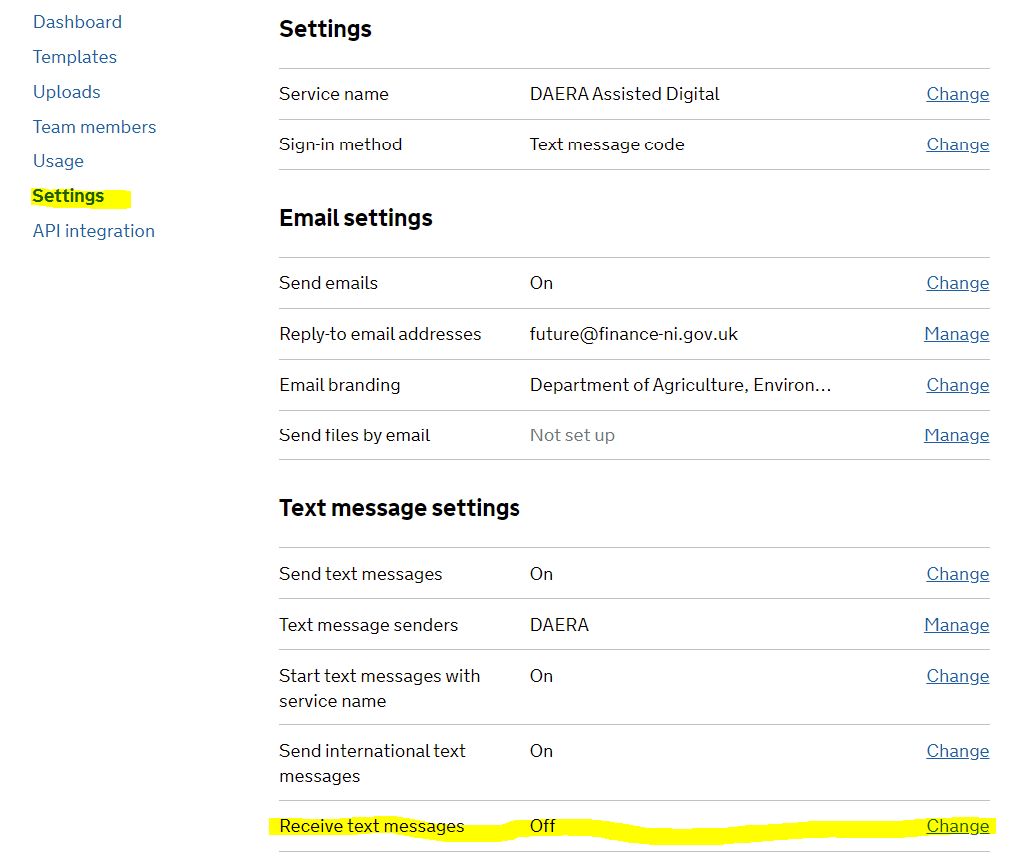Viewport: 1035px width, 858px height.
Task: Select the Settings sidebar item
Action: click(x=67, y=196)
